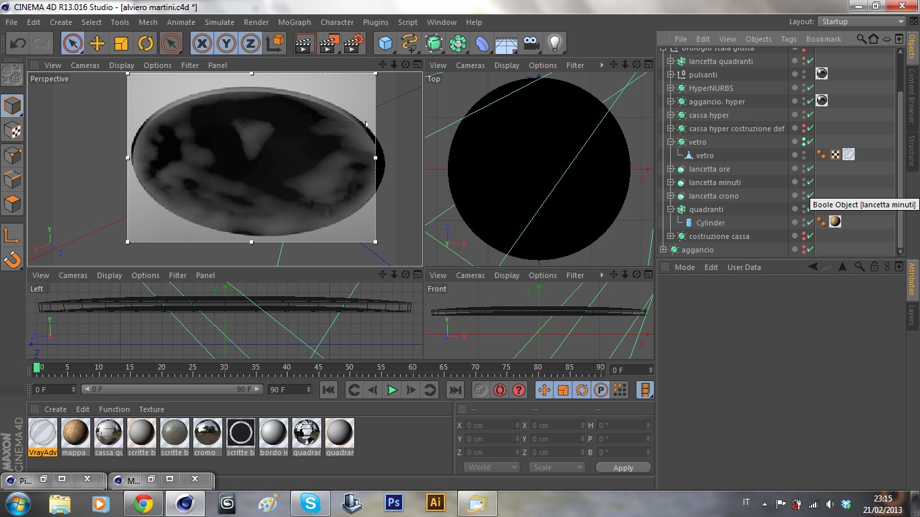Open the MoGraph menu
This screenshot has width=920, height=517.
[294, 22]
